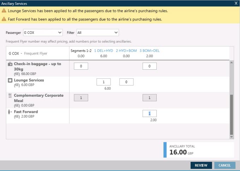Screen dimensions: 240x171
Task: Click Fast Forward quantity field for BOM>DEL
Action: [149, 113]
